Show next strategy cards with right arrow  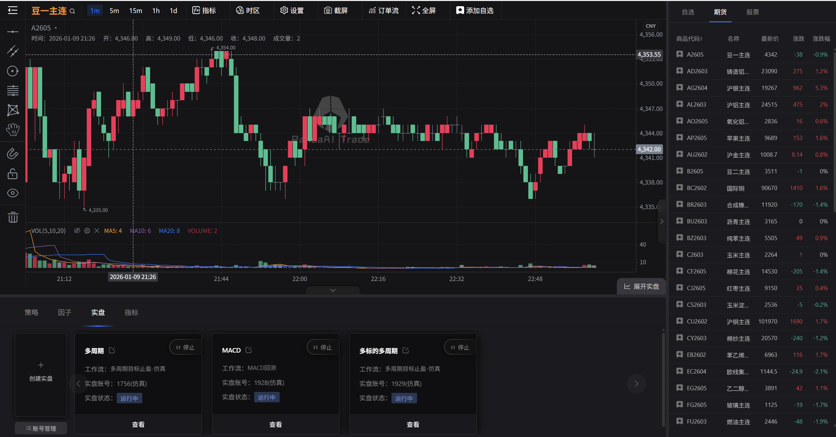[x=636, y=384]
